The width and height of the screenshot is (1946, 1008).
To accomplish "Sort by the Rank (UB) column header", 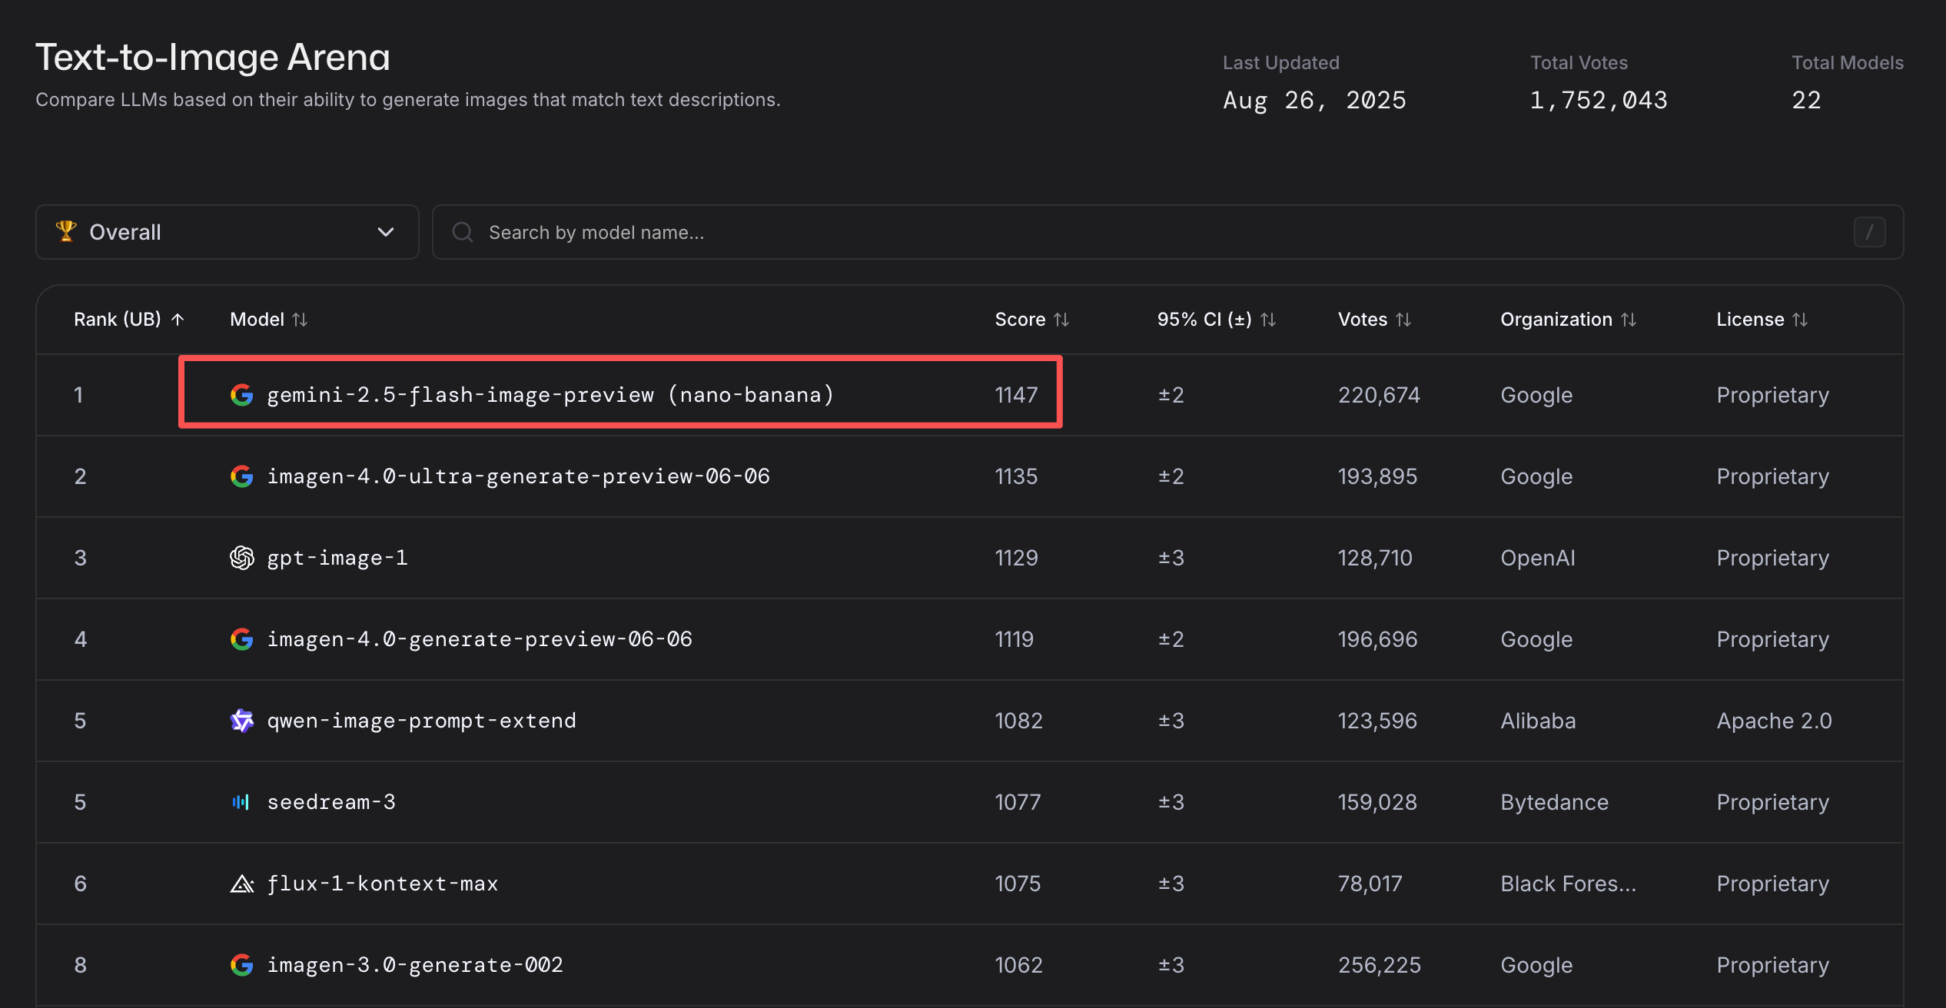I will tap(129, 320).
